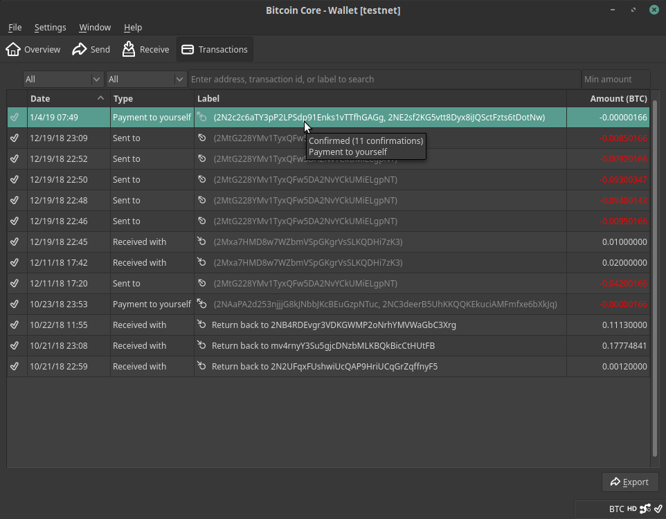666x519 pixels.
Task: Click confirmed checkmark icon for 10/21/18 23:08
Action: [15, 346]
